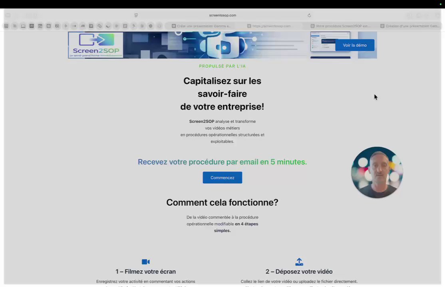Click the Comment cela fonctionne? heading
Screen dimensions: 445x287
tap(222, 202)
